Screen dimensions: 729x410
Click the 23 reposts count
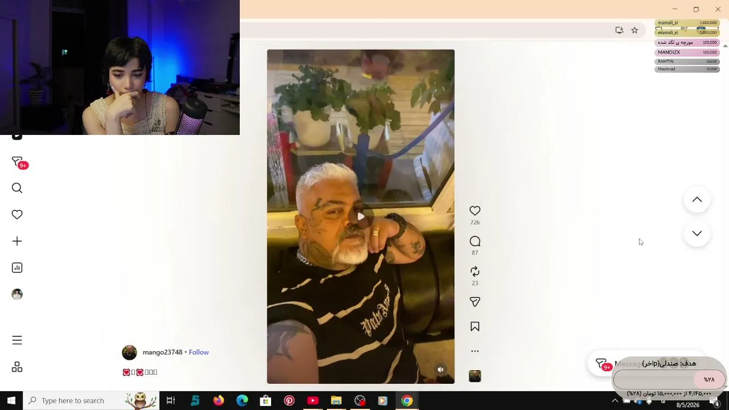(475, 283)
